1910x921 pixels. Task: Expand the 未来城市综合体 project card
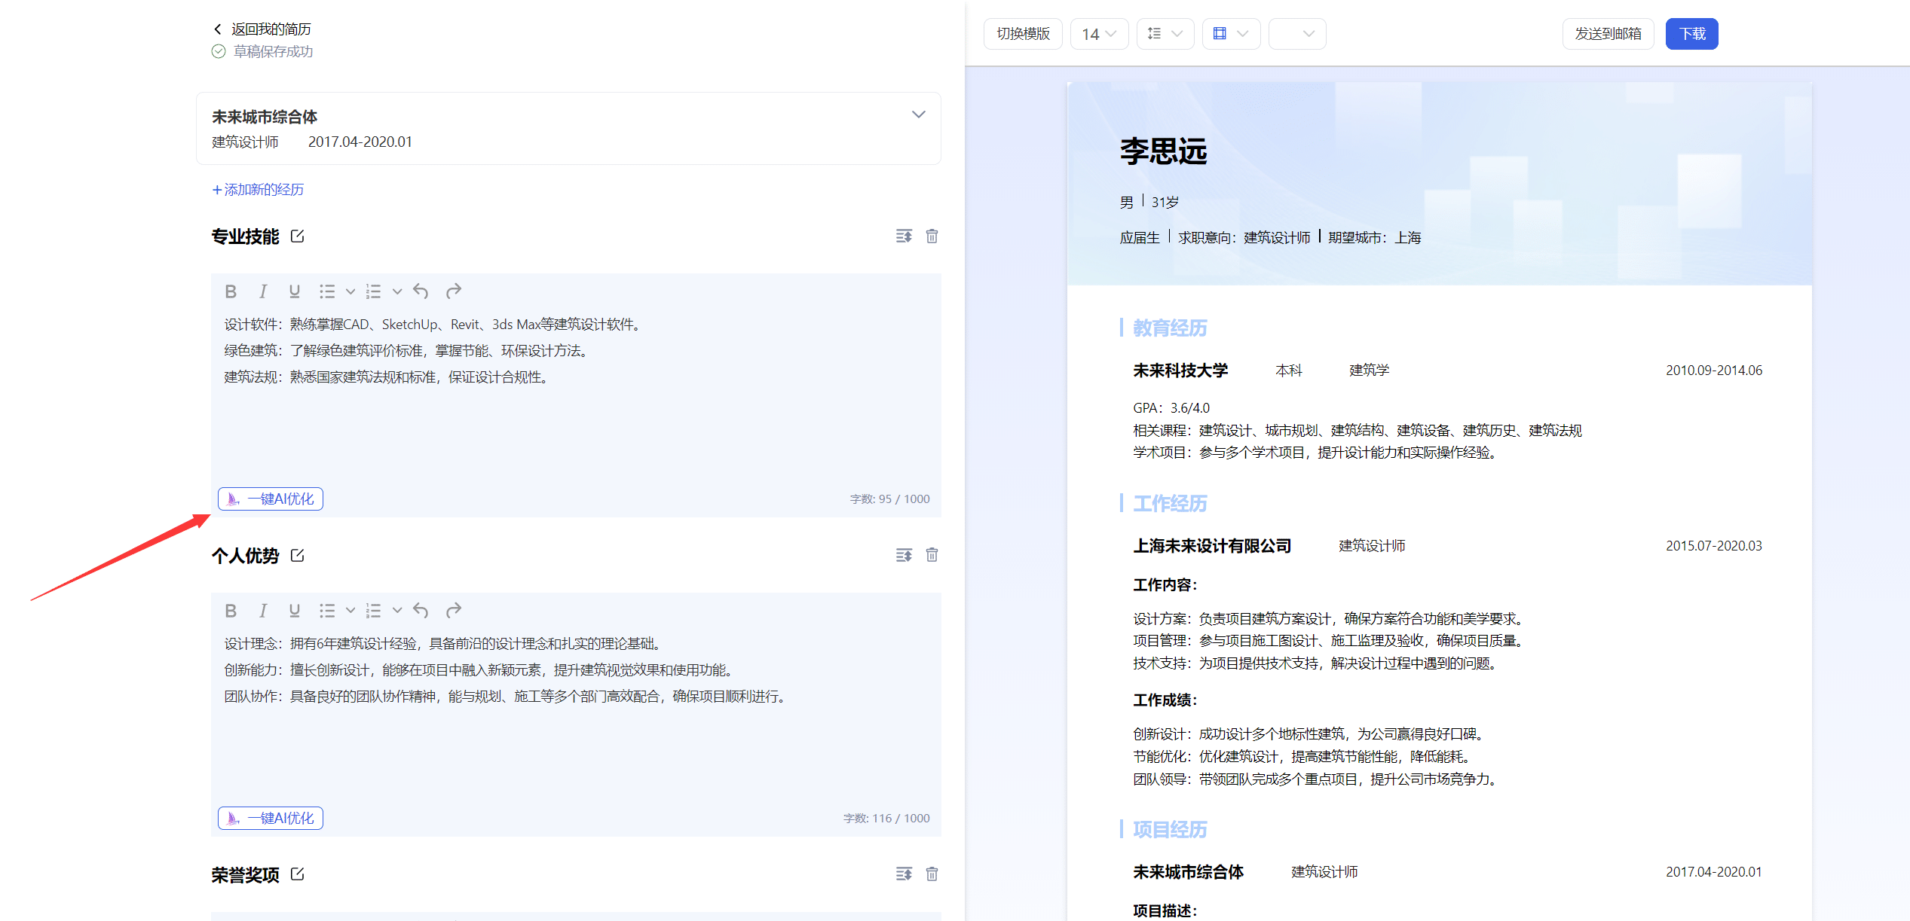click(x=918, y=114)
